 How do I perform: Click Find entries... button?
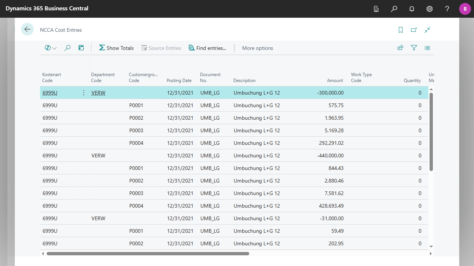coord(207,48)
